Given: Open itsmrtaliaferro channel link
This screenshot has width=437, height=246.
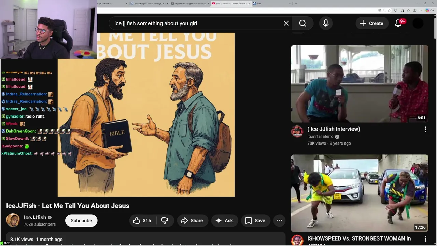Looking at the screenshot, I should pos(320,137).
